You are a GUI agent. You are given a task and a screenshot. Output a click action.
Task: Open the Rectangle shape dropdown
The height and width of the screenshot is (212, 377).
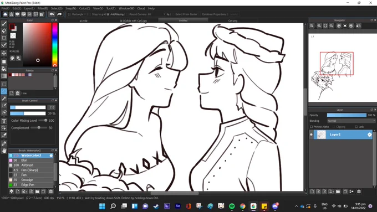[85, 14]
